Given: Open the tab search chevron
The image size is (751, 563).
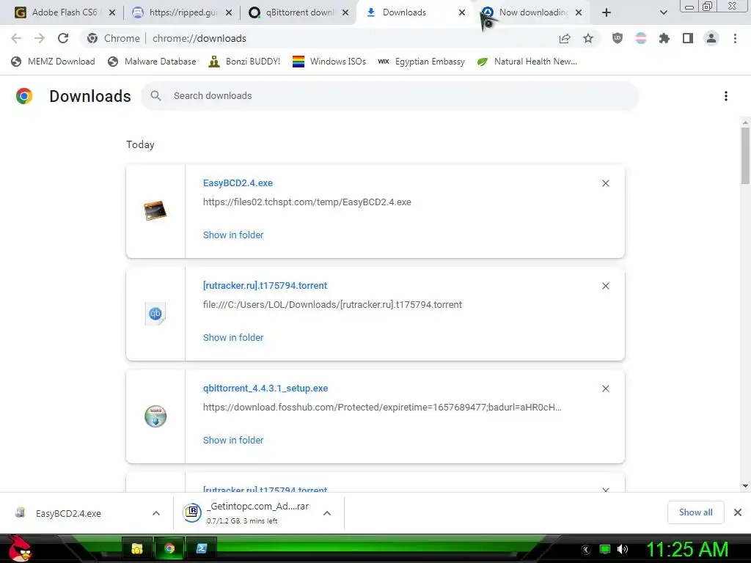Looking at the screenshot, I should pyautogui.click(x=663, y=12).
